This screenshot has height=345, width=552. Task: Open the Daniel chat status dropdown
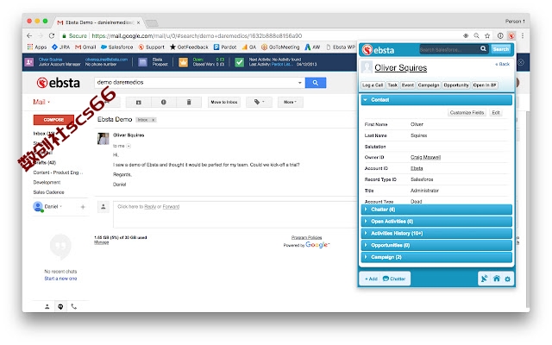coord(53,207)
